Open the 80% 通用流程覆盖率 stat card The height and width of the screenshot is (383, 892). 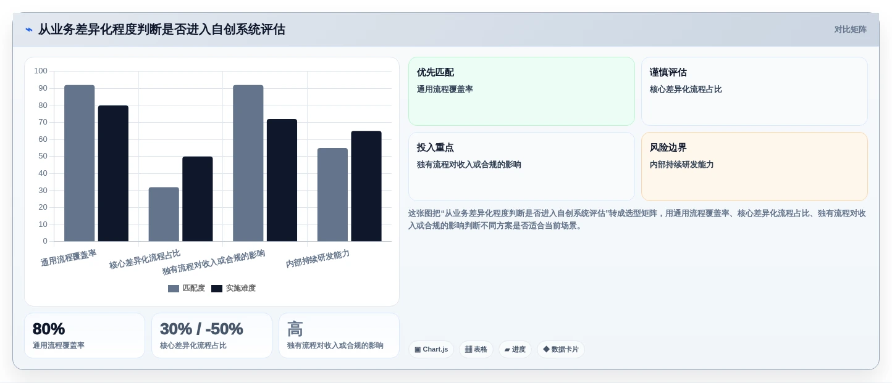pos(85,336)
